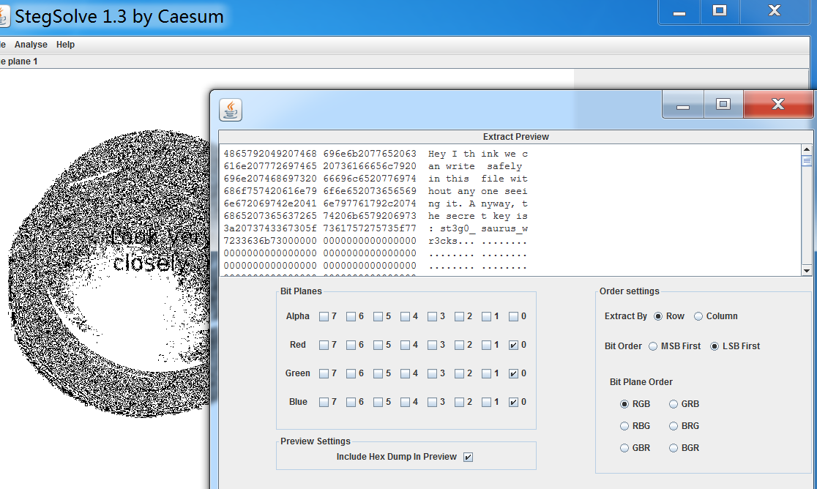Choose LSB First bit order
Screen dimensions: 817x489
tap(715, 346)
